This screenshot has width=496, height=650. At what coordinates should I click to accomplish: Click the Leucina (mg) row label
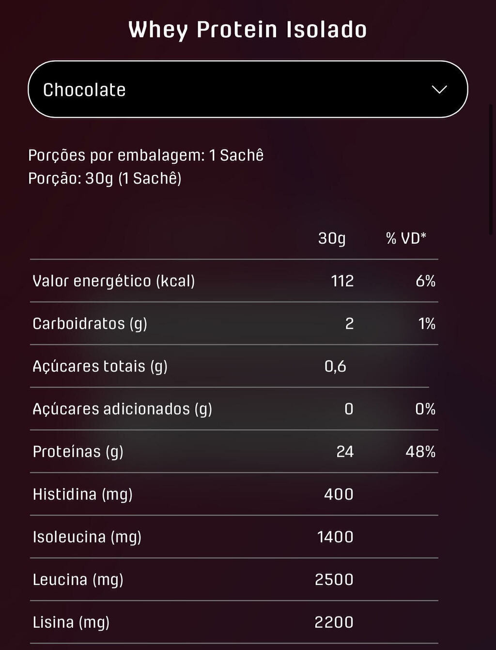78,579
